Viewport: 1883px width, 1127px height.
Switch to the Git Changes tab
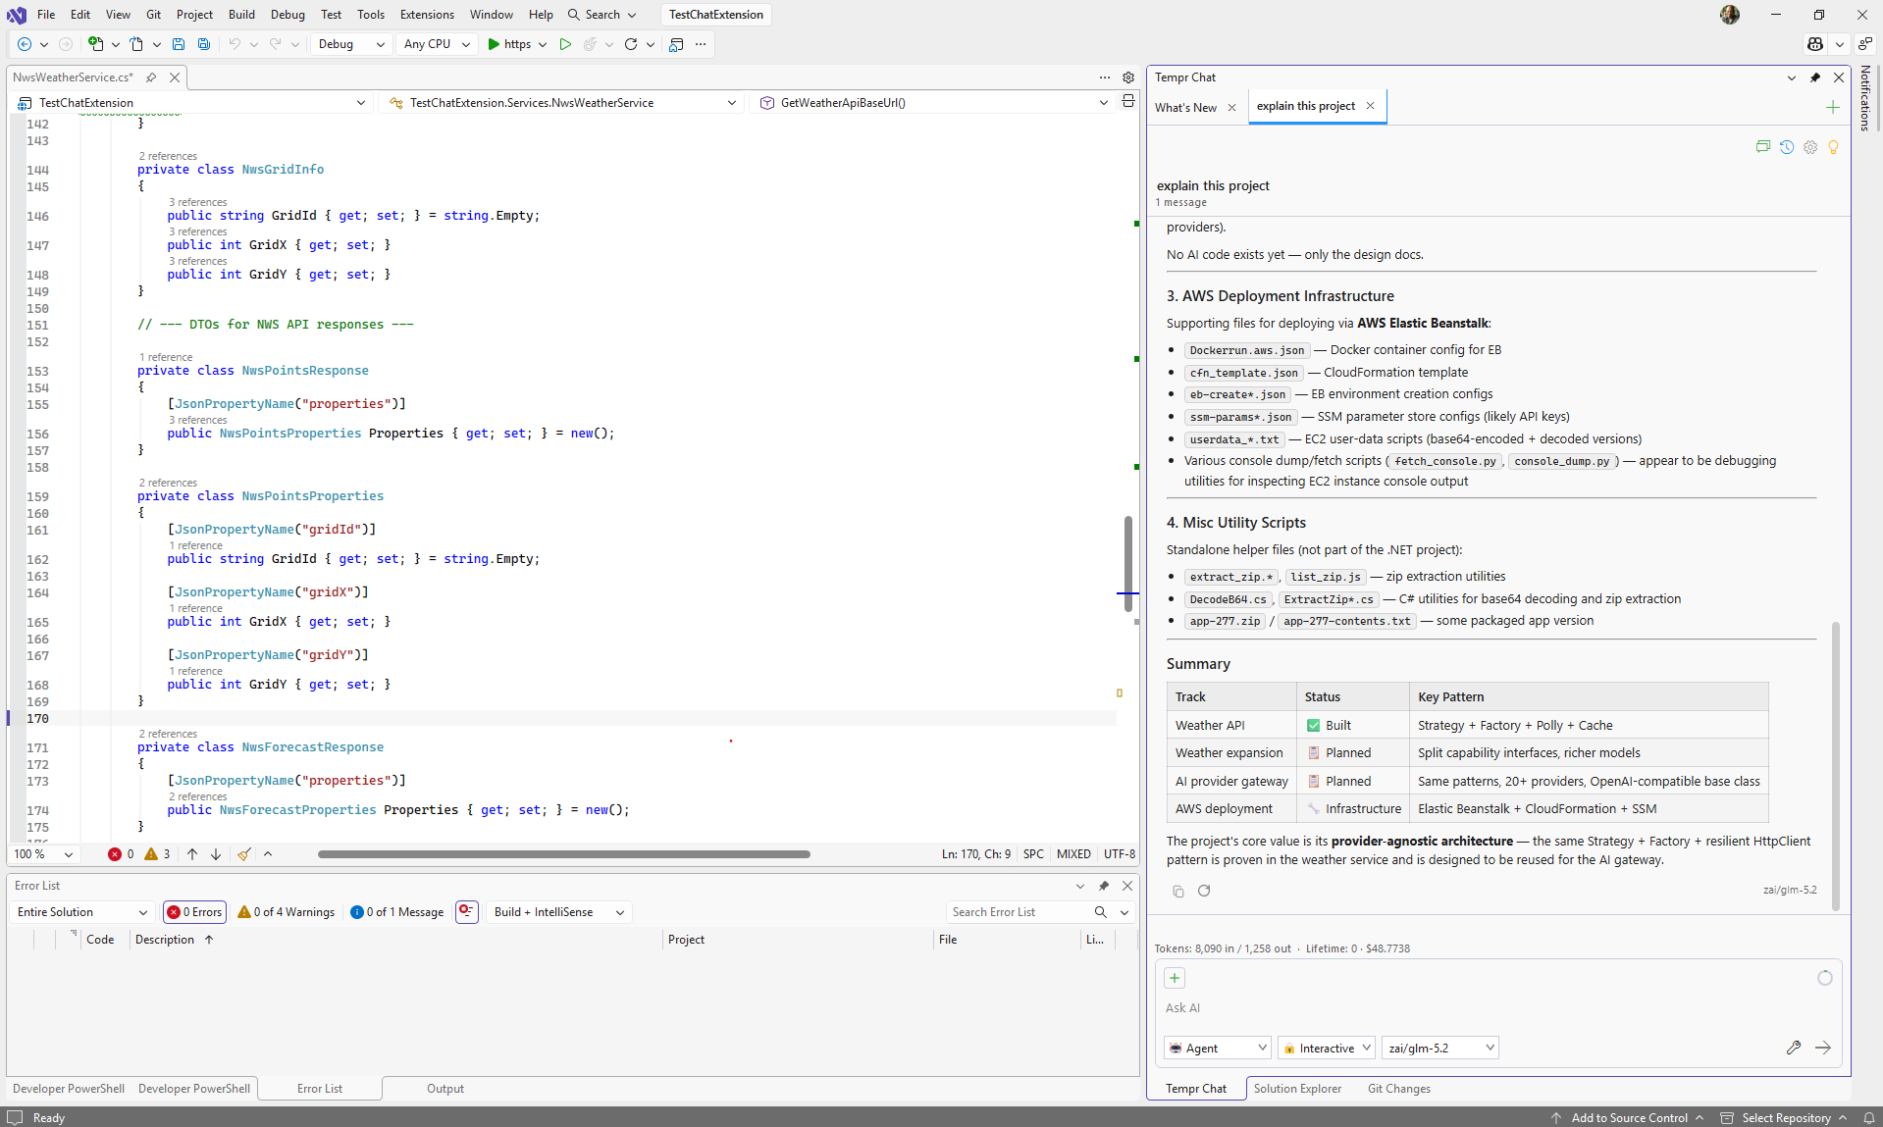(x=1398, y=1089)
